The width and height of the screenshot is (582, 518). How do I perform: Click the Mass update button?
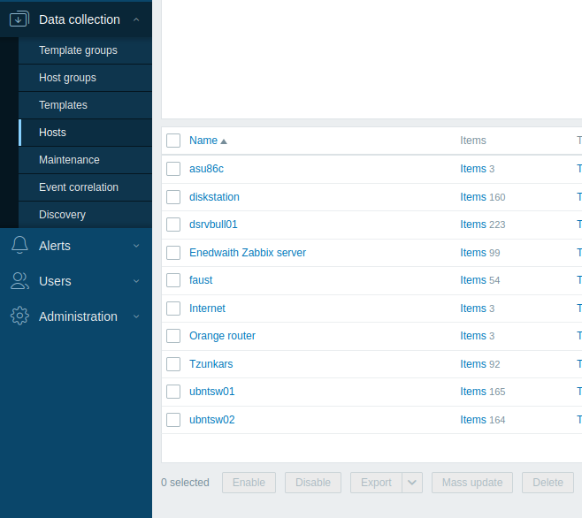point(472,483)
